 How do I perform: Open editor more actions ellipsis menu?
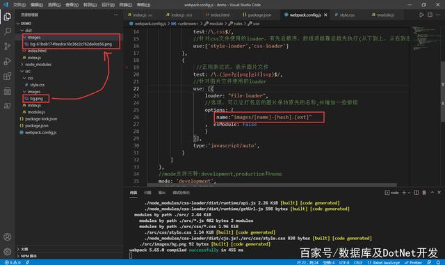coord(438,15)
